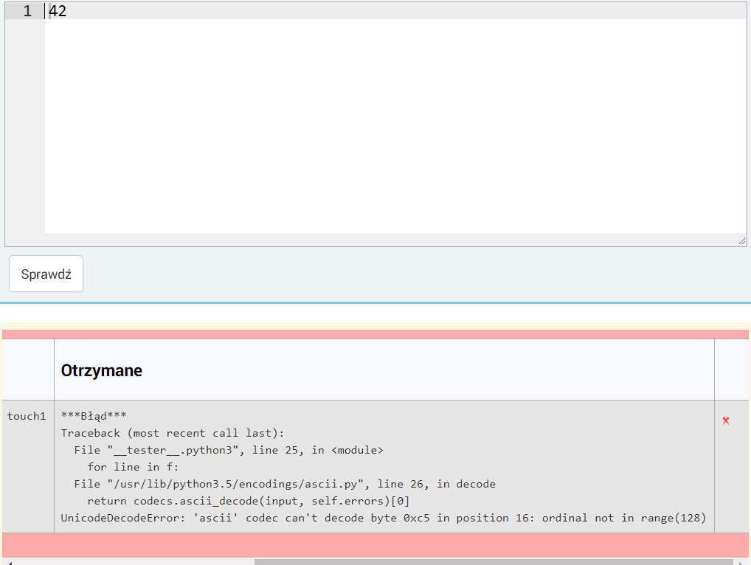Click the touch1 test name cell
The image size is (751, 565).
coord(27,417)
